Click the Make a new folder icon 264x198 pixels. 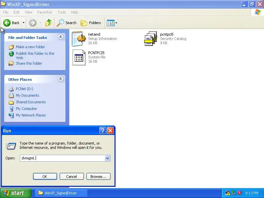[11, 47]
